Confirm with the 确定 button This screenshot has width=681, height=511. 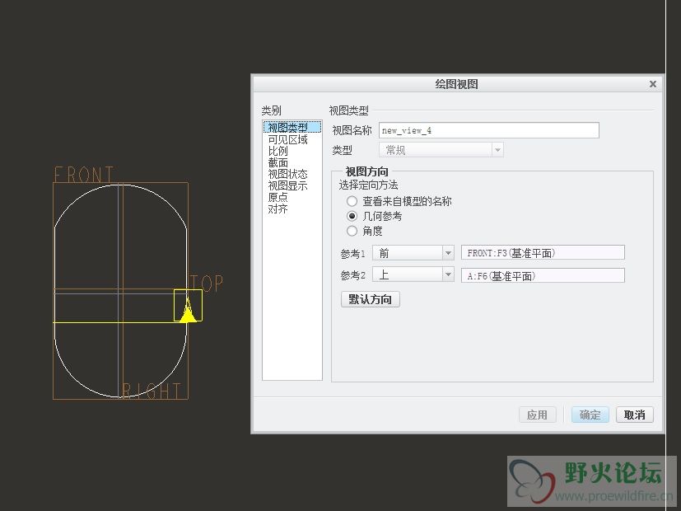(x=590, y=415)
